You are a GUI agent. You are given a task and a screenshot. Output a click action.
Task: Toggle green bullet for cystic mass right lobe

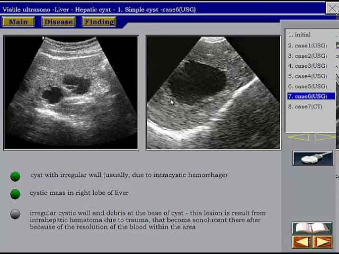(15, 194)
